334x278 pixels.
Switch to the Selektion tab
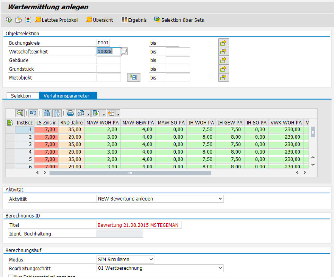(x=21, y=96)
